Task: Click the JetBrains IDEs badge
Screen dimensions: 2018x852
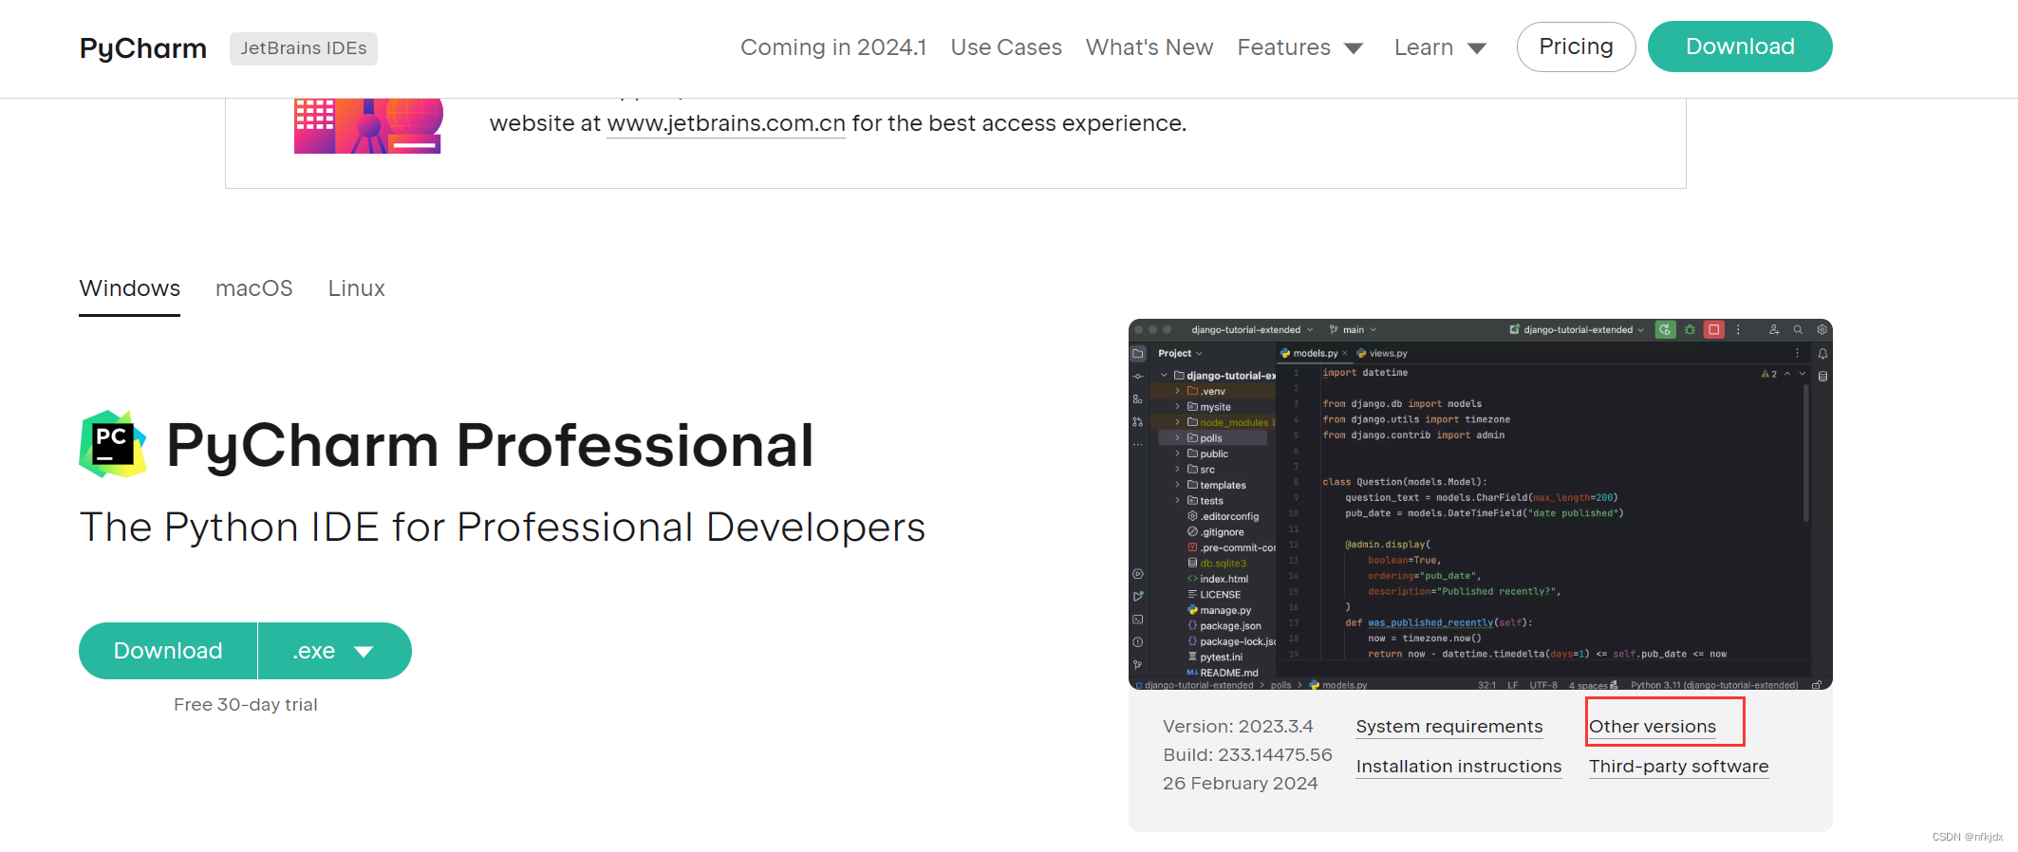Action: [x=304, y=48]
